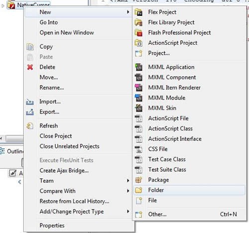Click the CSS File icon

tap(138, 149)
